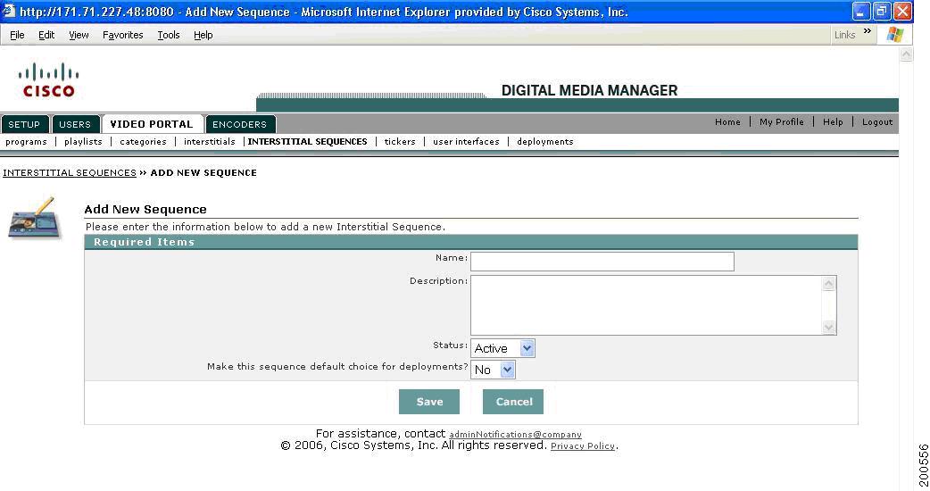Go to the programs subtab

(x=26, y=142)
